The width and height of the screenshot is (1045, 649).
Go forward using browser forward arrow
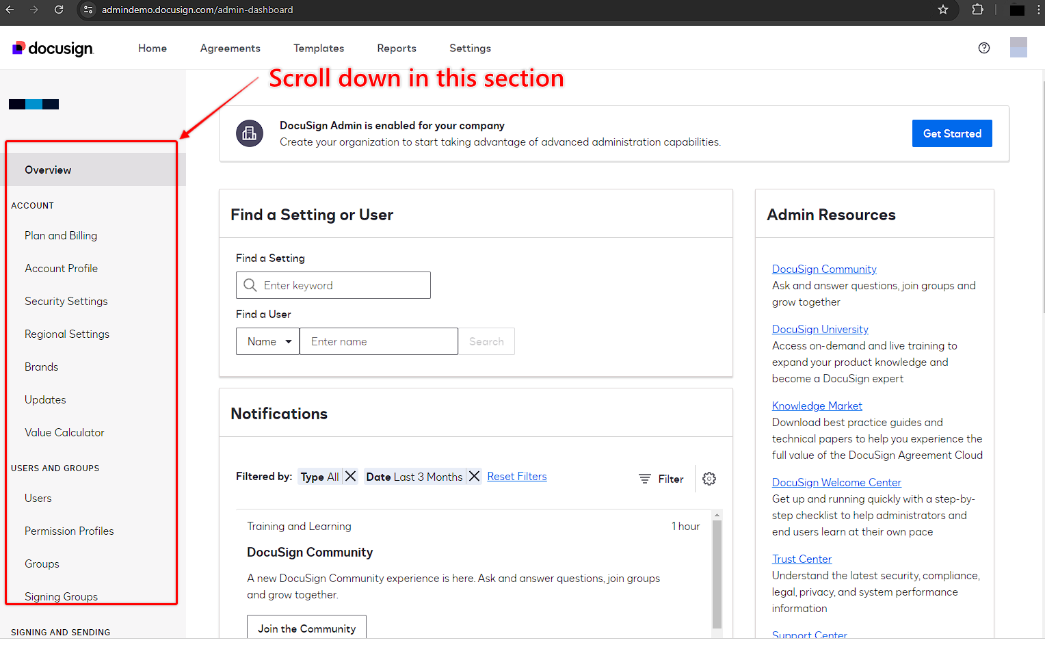pos(34,10)
